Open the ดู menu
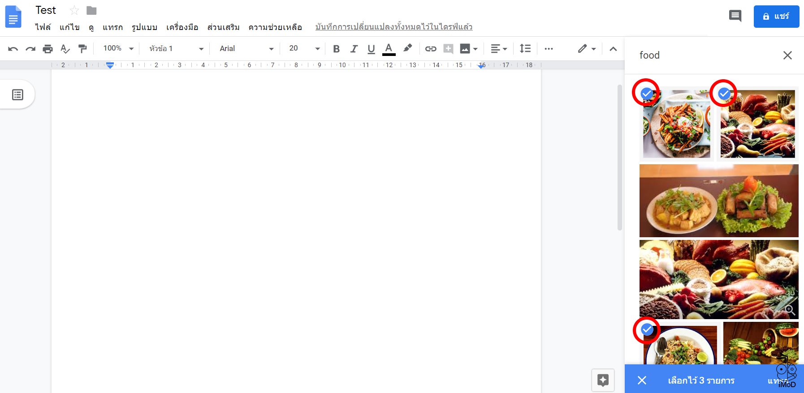 coord(91,27)
